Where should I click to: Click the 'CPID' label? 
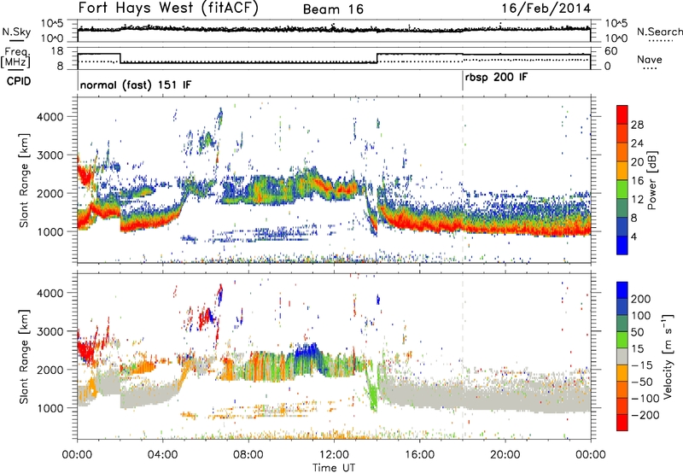point(19,81)
